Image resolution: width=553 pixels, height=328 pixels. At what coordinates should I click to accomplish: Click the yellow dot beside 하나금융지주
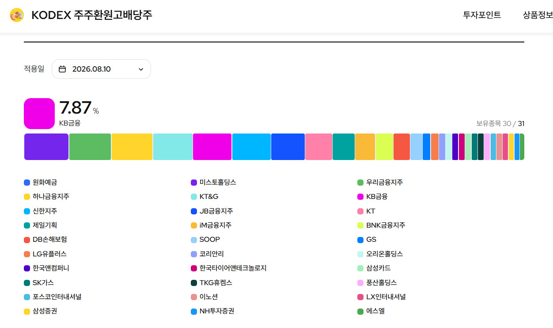[x=27, y=197]
